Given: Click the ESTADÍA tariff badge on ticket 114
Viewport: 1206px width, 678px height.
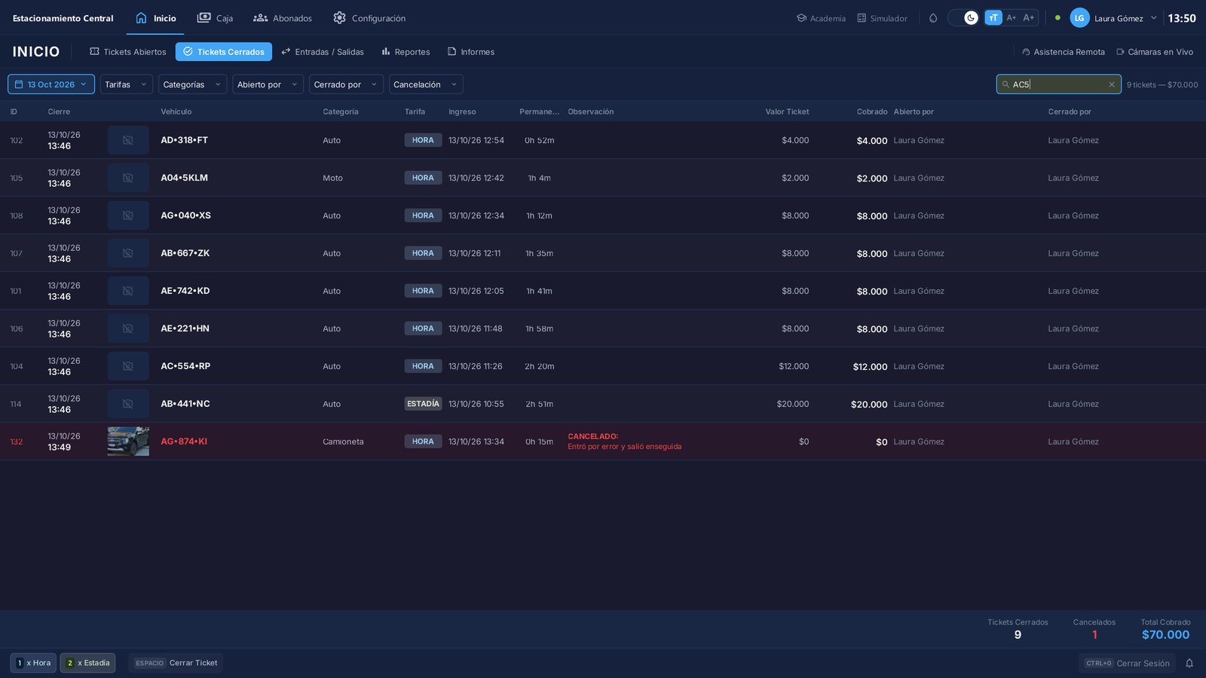Looking at the screenshot, I should click(423, 404).
